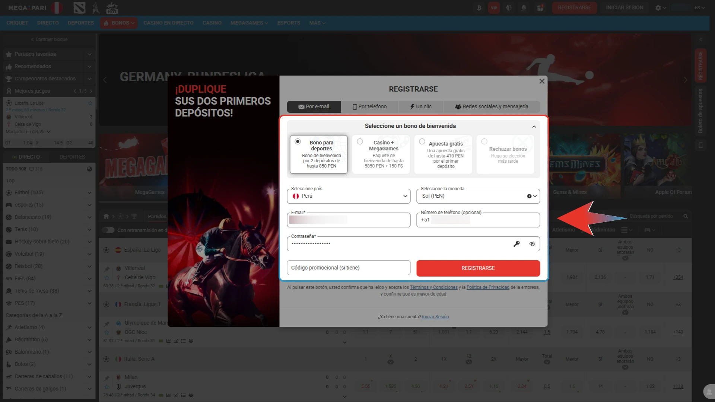The height and width of the screenshot is (402, 715).
Task: Click INICIAR SESIÓN header button
Action: [x=625, y=7]
